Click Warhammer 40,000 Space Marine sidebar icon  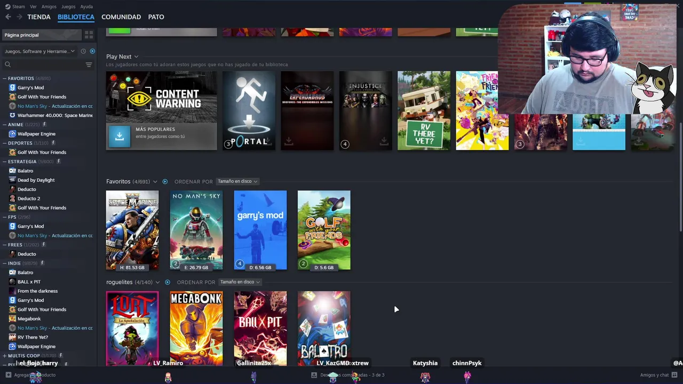pos(13,115)
